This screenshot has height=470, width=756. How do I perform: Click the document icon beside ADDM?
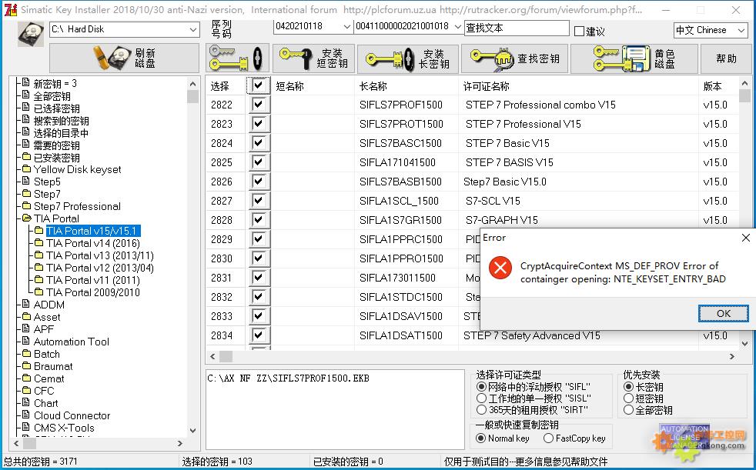point(26,305)
